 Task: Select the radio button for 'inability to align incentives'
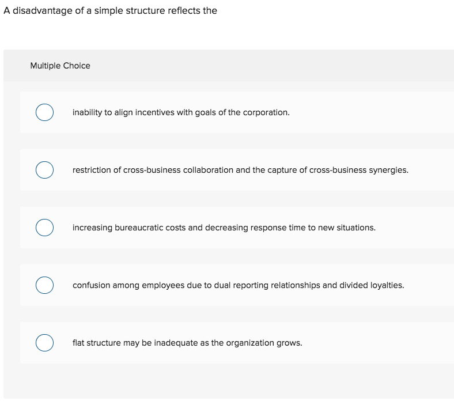click(44, 112)
